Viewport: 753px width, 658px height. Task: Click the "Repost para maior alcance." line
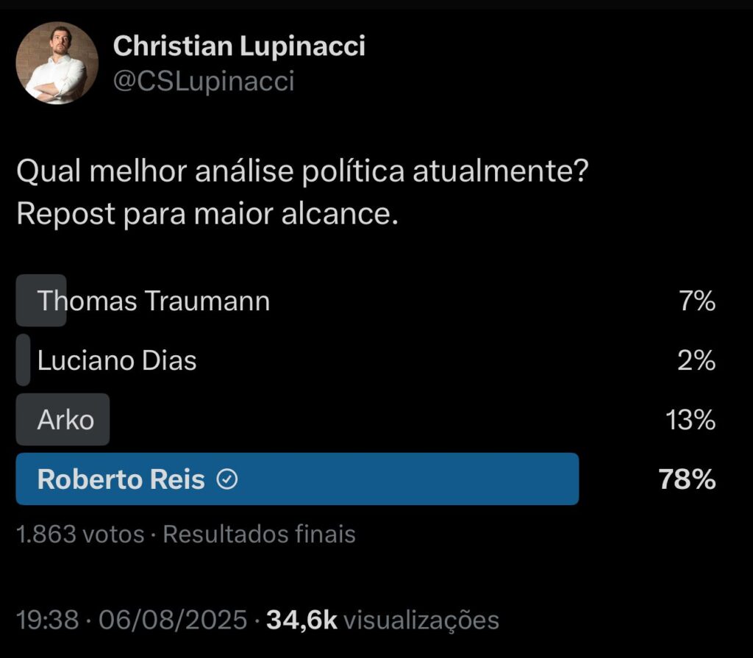207,213
